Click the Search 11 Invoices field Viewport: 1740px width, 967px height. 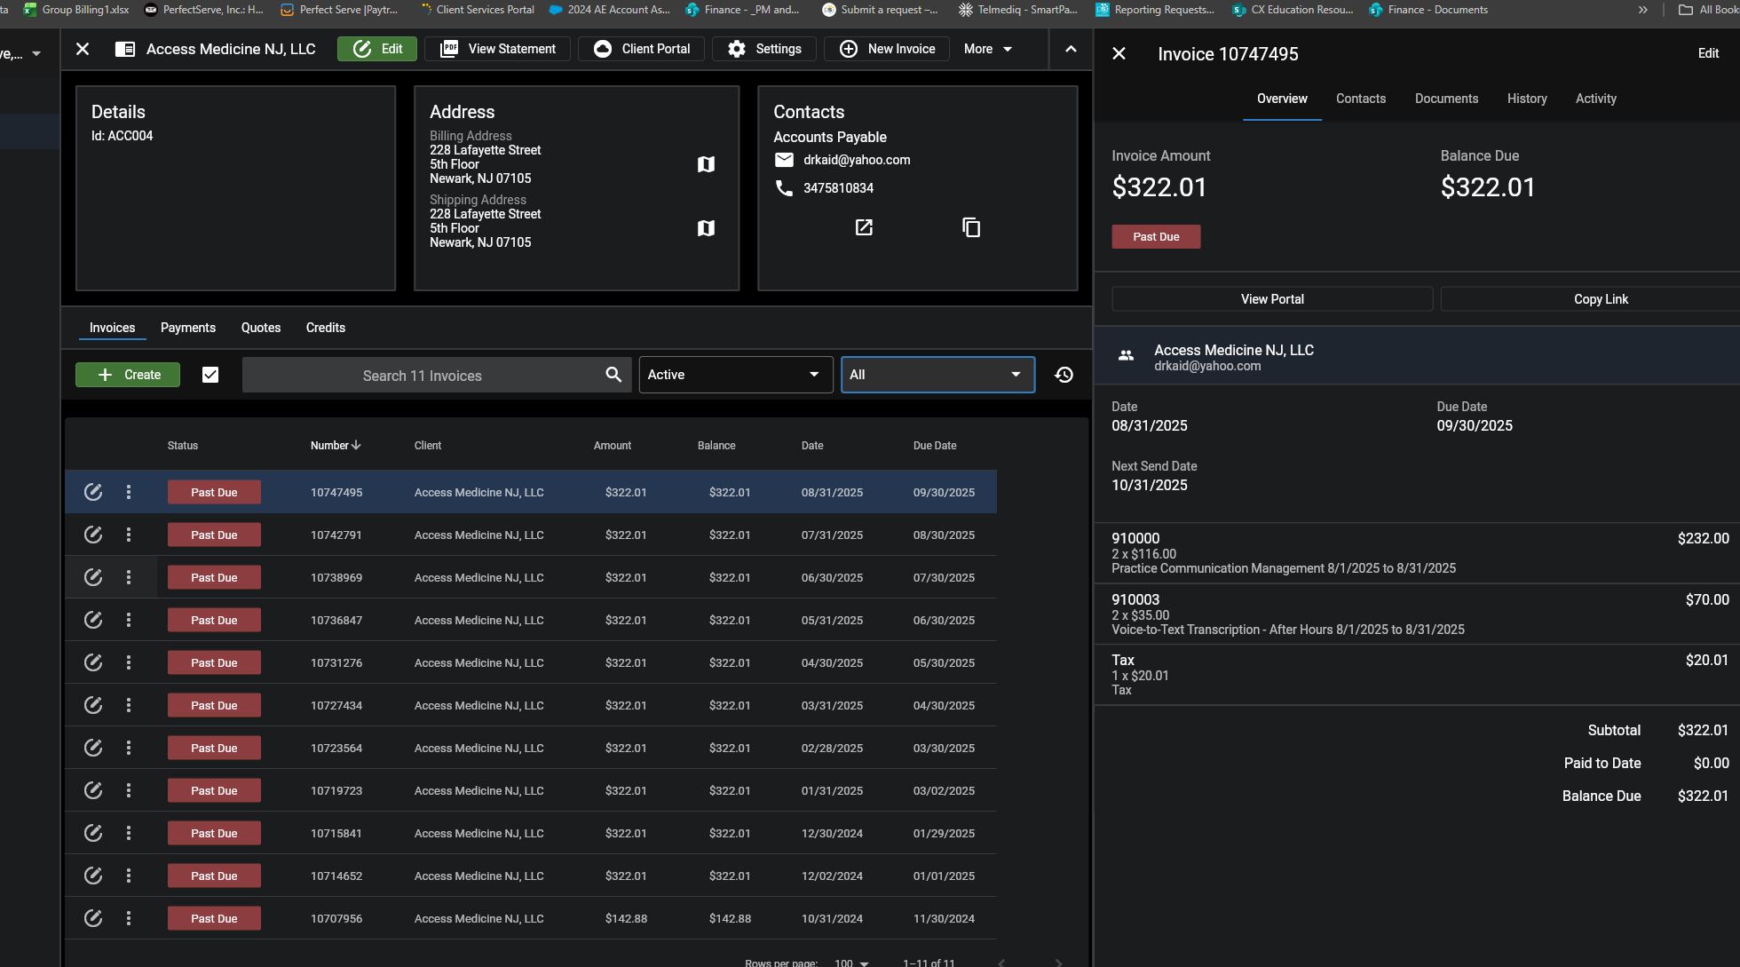click(423, 376)
